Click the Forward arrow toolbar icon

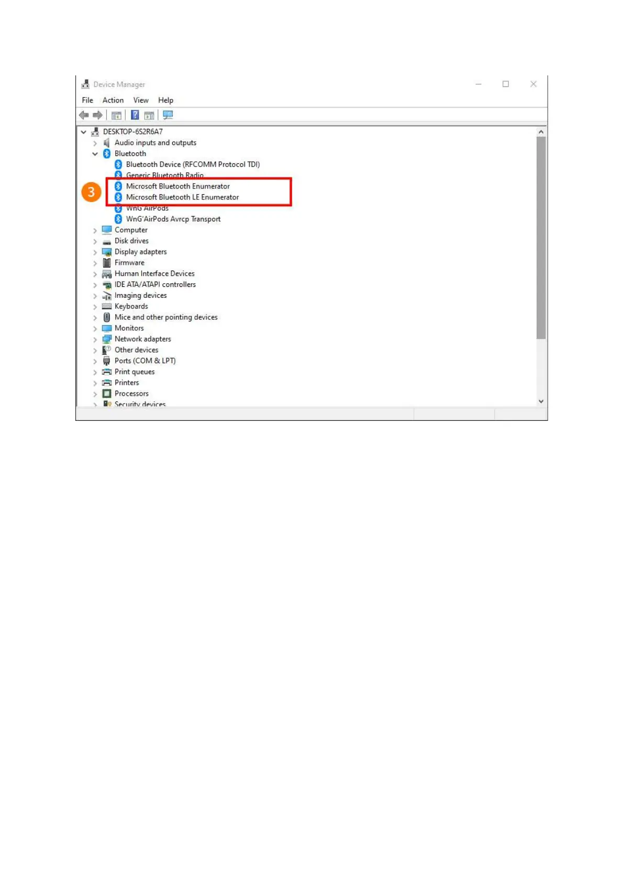coord(97,115)
